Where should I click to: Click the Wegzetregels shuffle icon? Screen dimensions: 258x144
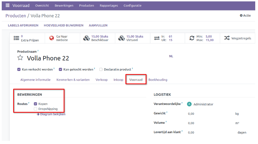coord(227,38)
